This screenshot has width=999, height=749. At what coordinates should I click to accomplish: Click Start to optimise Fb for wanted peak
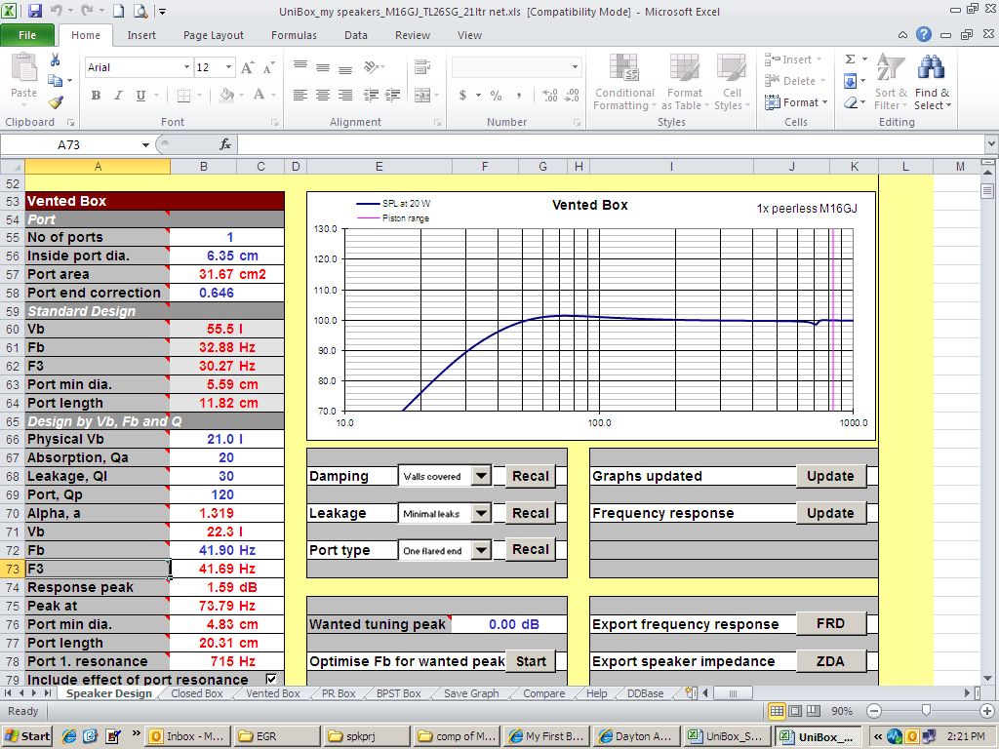(530, 661)
